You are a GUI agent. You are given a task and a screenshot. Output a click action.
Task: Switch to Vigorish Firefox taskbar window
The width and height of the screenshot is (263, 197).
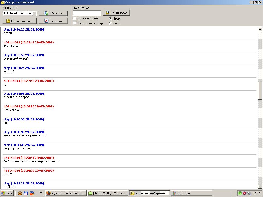[66, 193]
